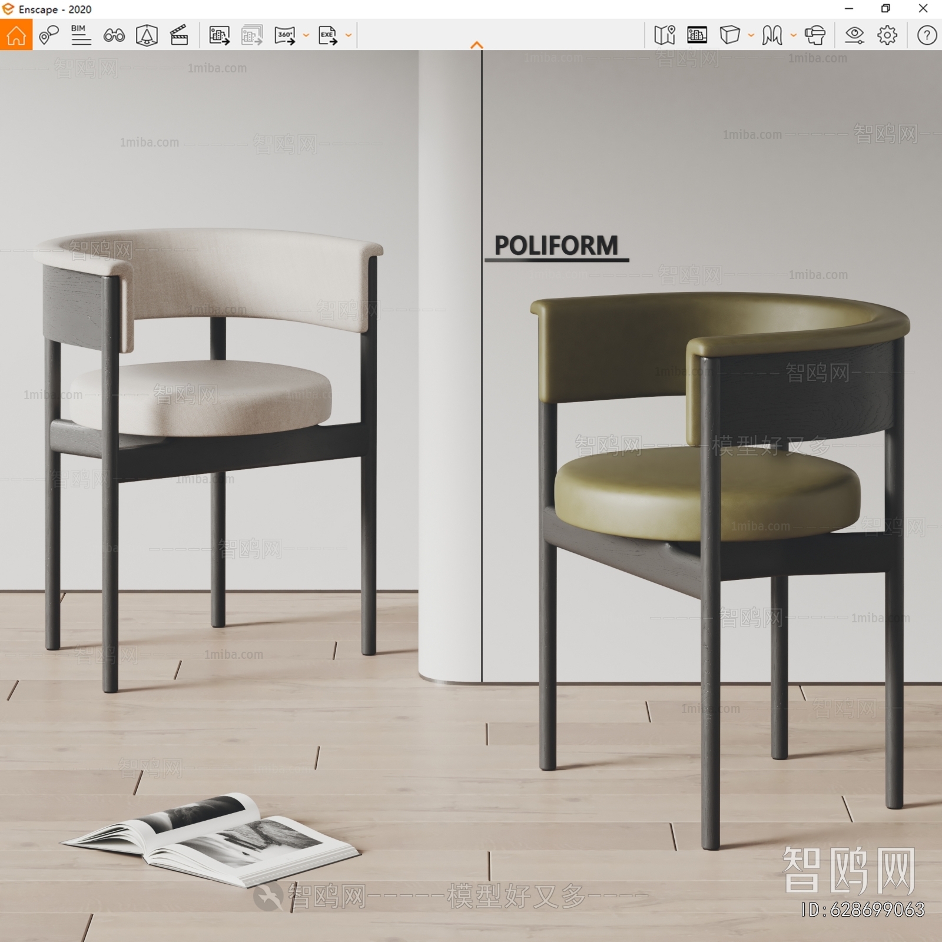This screenshot has width=942, height=942.
Task: Take a screenshot with export image icon
Action: coord(220,35)
